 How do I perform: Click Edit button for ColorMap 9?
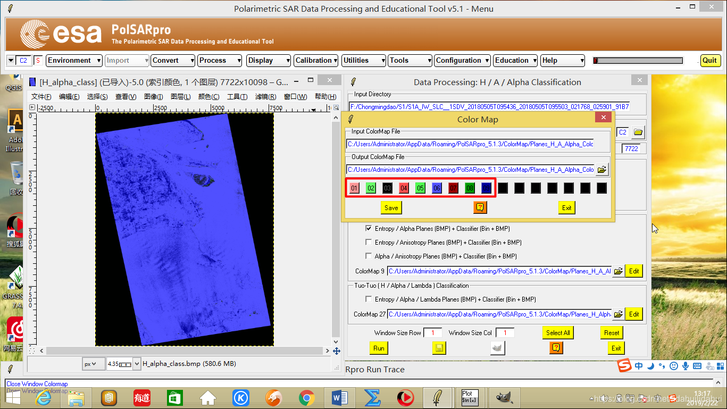click(x=634, y=271)
